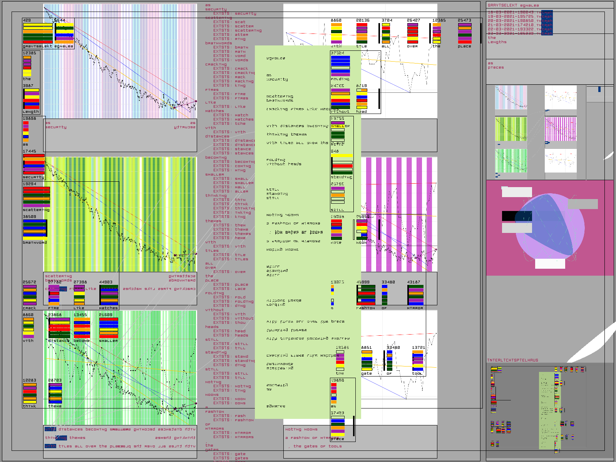Select the 25473 place glyph at top

click(x=465, y=33)
